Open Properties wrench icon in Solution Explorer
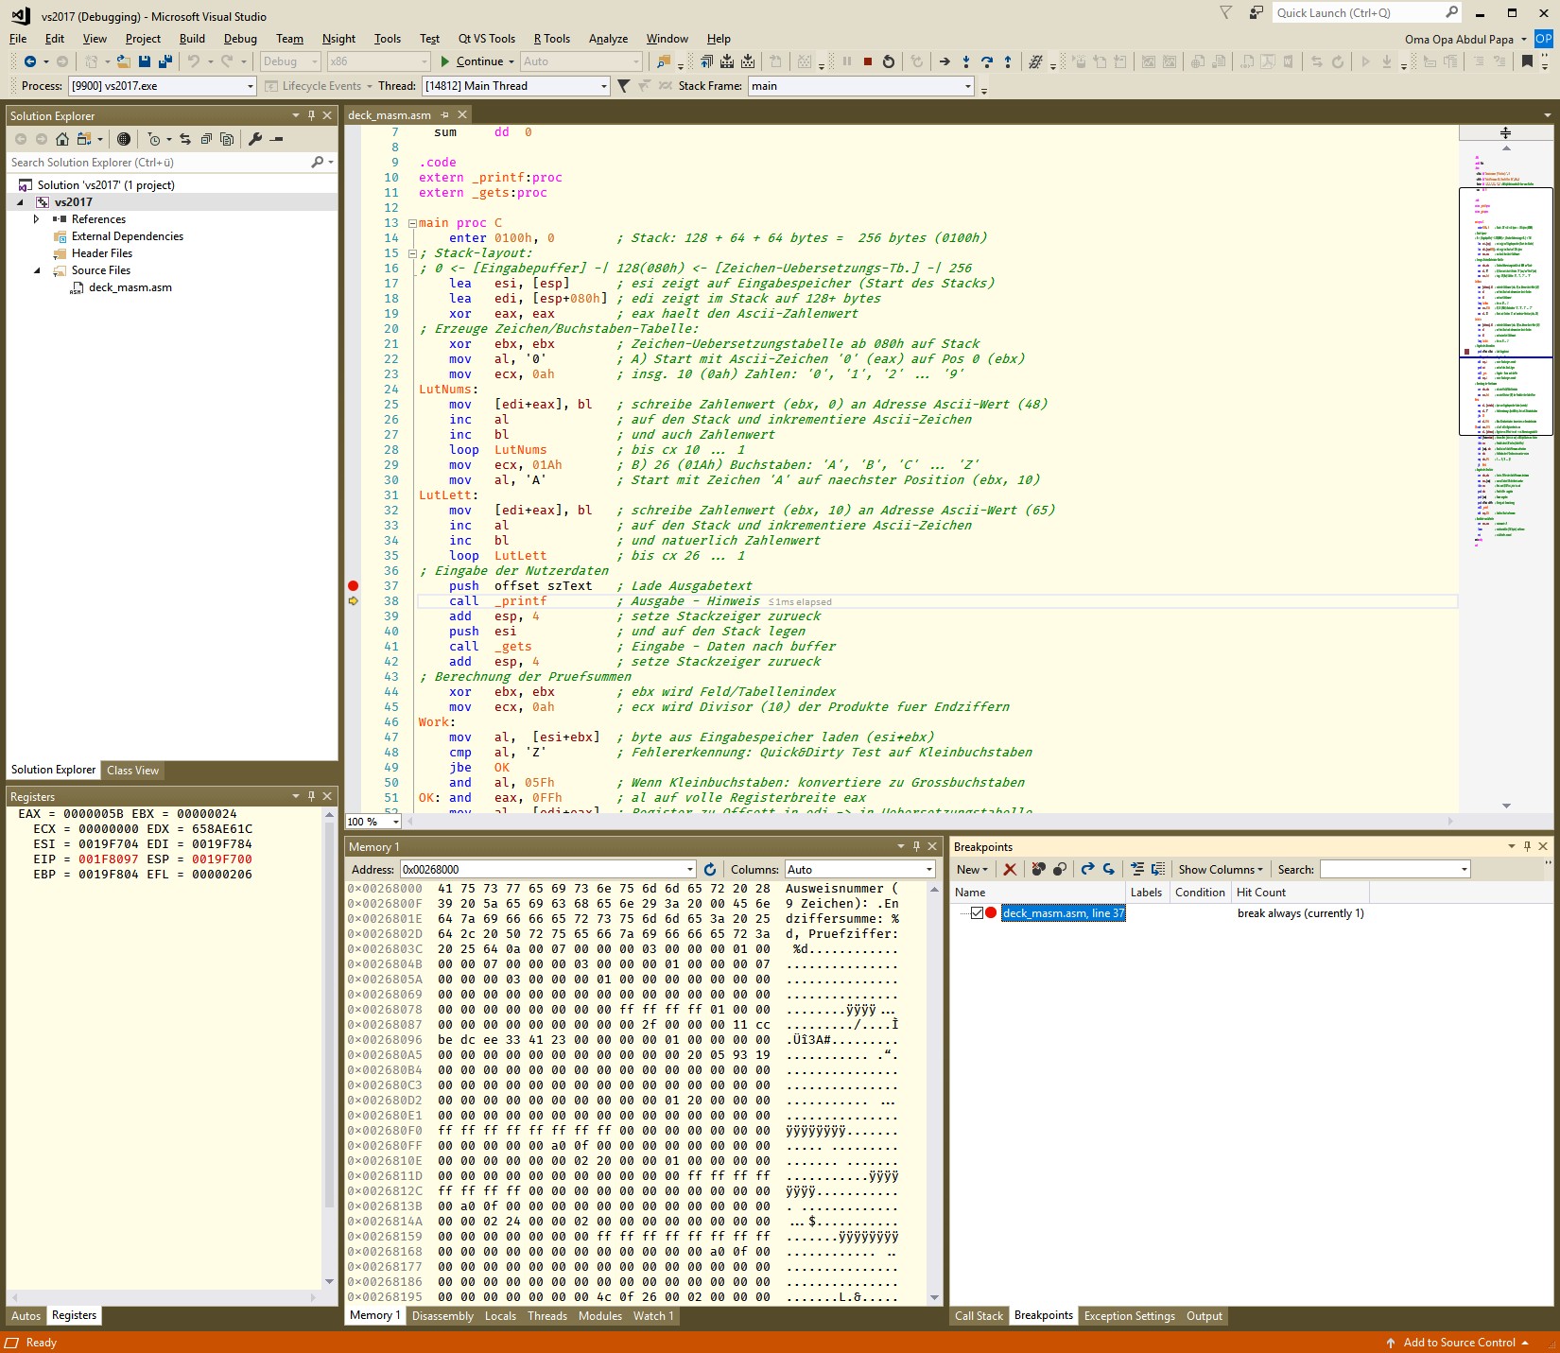The height and width of the screenshot is (1353, 1560). [x=254, y=139]
